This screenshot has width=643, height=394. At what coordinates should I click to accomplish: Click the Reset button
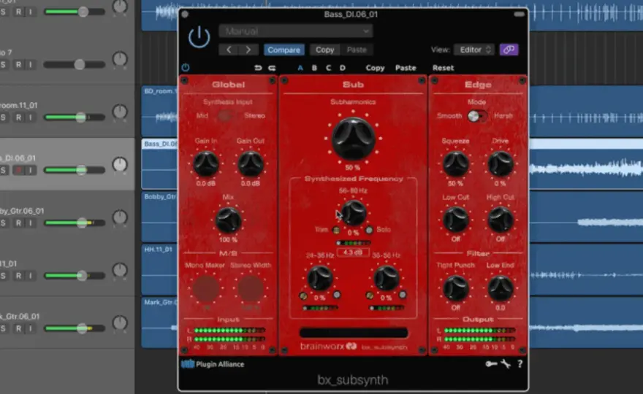pyautogui.click(x=443, y=68)
